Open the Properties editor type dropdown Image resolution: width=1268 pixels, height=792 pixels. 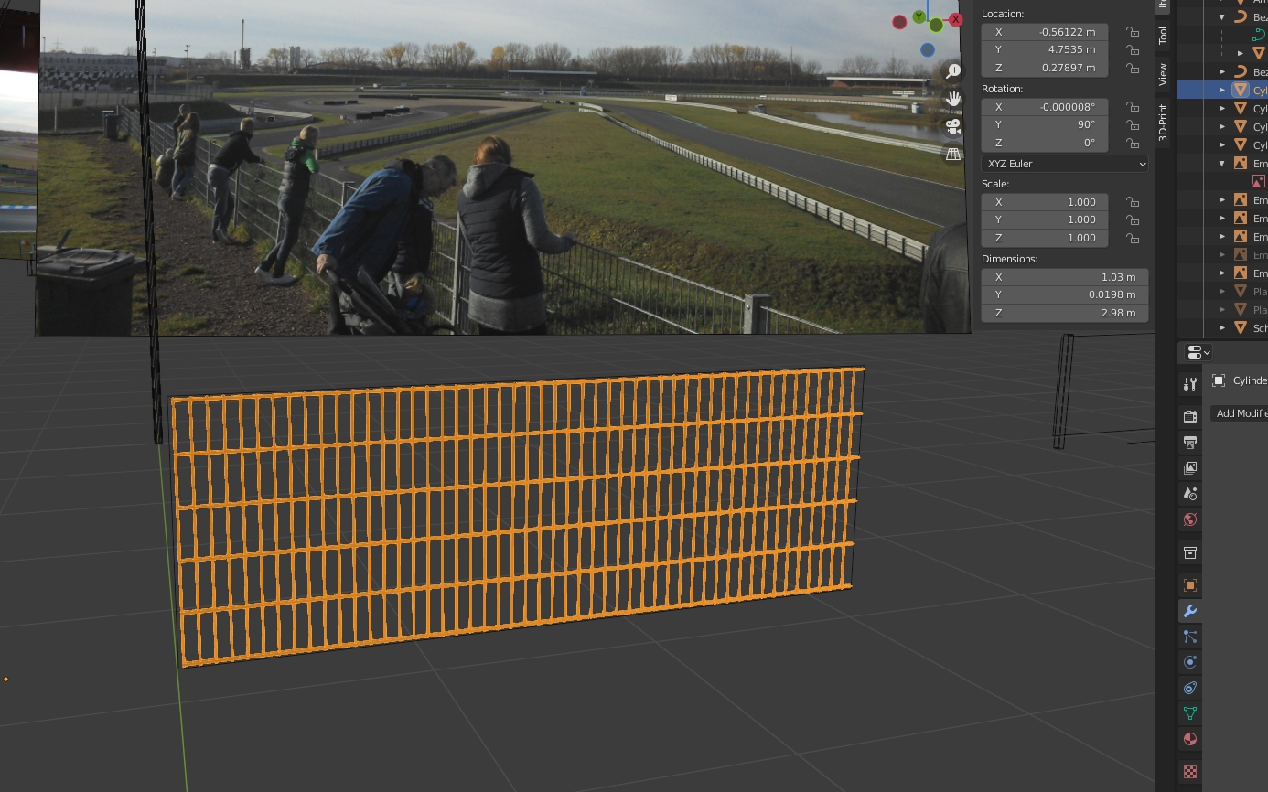[1197, 352]
